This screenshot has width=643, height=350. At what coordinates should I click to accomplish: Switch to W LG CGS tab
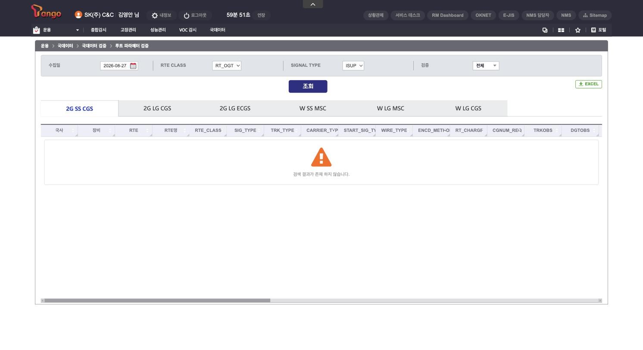468,108
